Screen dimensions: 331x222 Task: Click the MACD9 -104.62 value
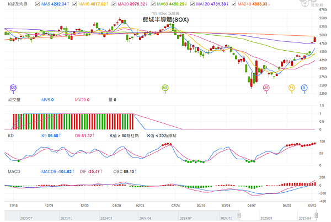[57, 172]
